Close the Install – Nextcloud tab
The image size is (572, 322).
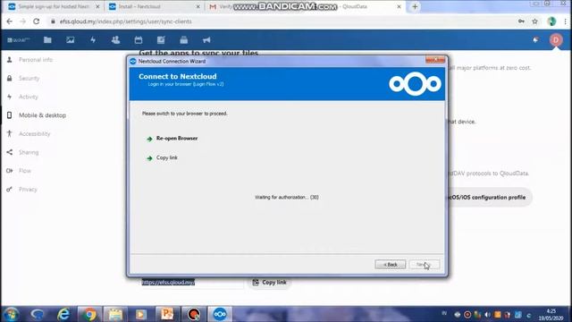coord(198,7)
